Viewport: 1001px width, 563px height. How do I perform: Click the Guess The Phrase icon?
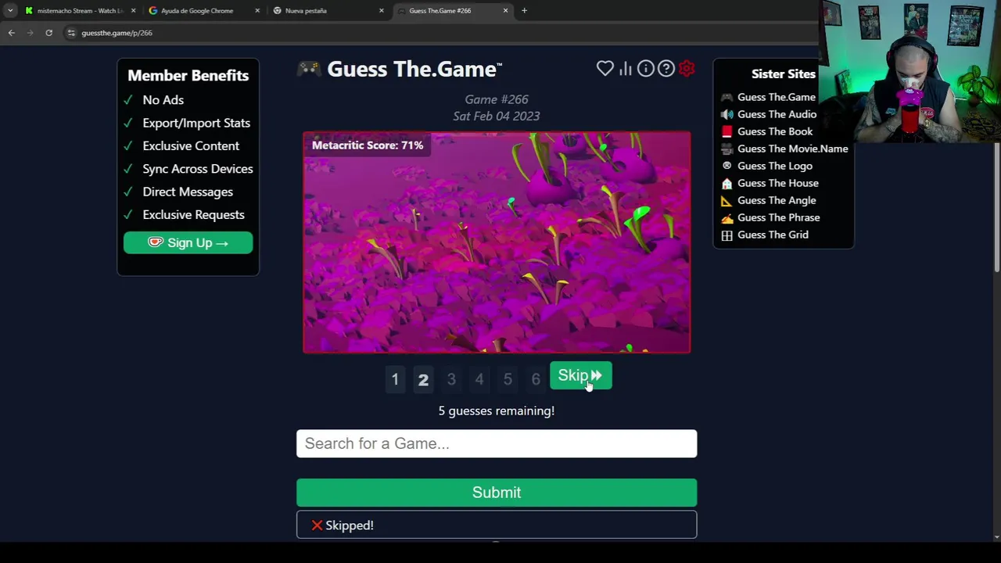[727, 217]
